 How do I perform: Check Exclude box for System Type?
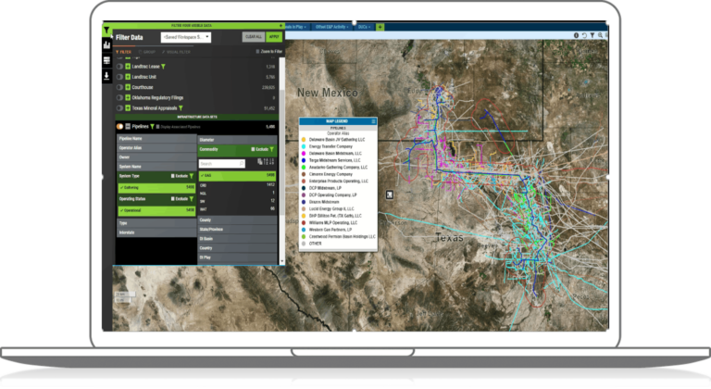tap(172, 174)
